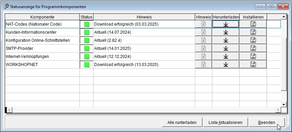Select the WORKSHOPNET row name
The image size is (292, 132).
(x=22, y=65)
